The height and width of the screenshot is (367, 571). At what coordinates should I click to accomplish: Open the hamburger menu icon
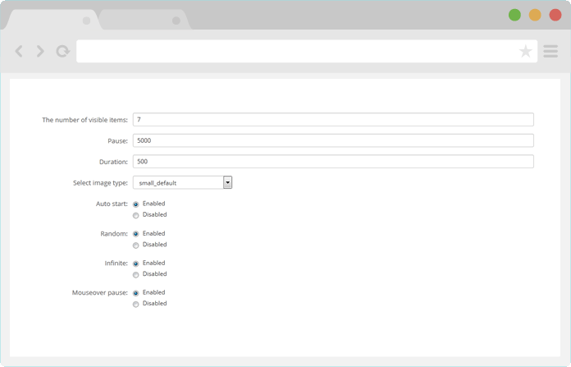click(550, 51)
